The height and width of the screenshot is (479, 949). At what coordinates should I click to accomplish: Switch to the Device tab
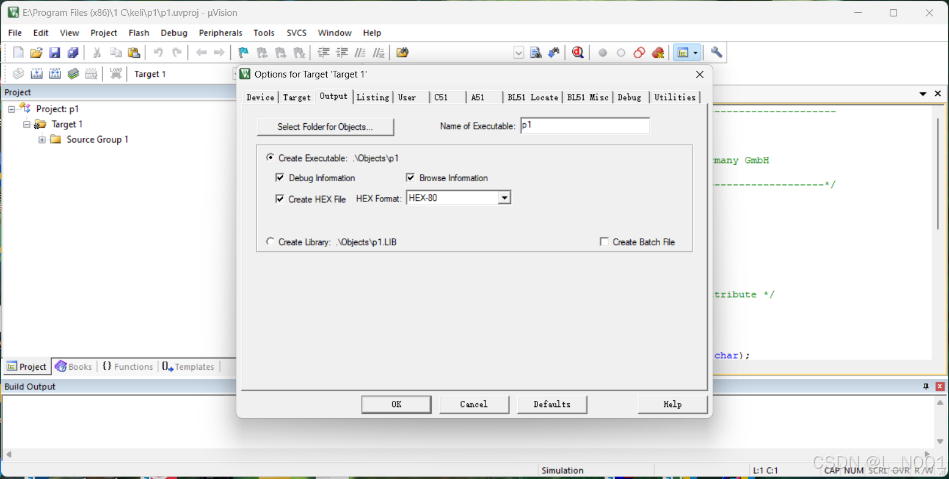pos(260,97)
